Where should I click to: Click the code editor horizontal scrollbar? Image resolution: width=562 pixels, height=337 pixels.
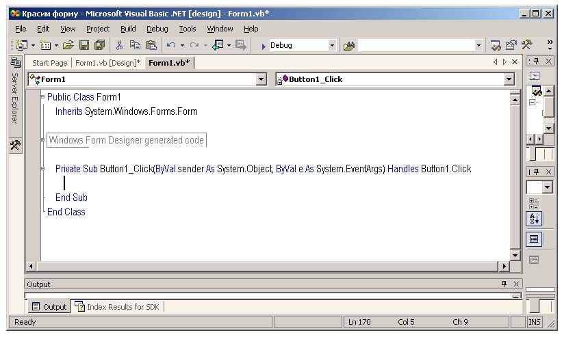pyautogui.click(x=267, y=266)
